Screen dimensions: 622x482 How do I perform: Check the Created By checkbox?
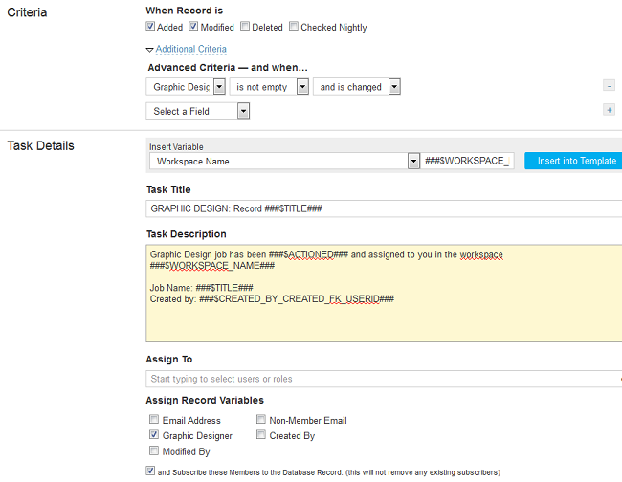(261, 435)
